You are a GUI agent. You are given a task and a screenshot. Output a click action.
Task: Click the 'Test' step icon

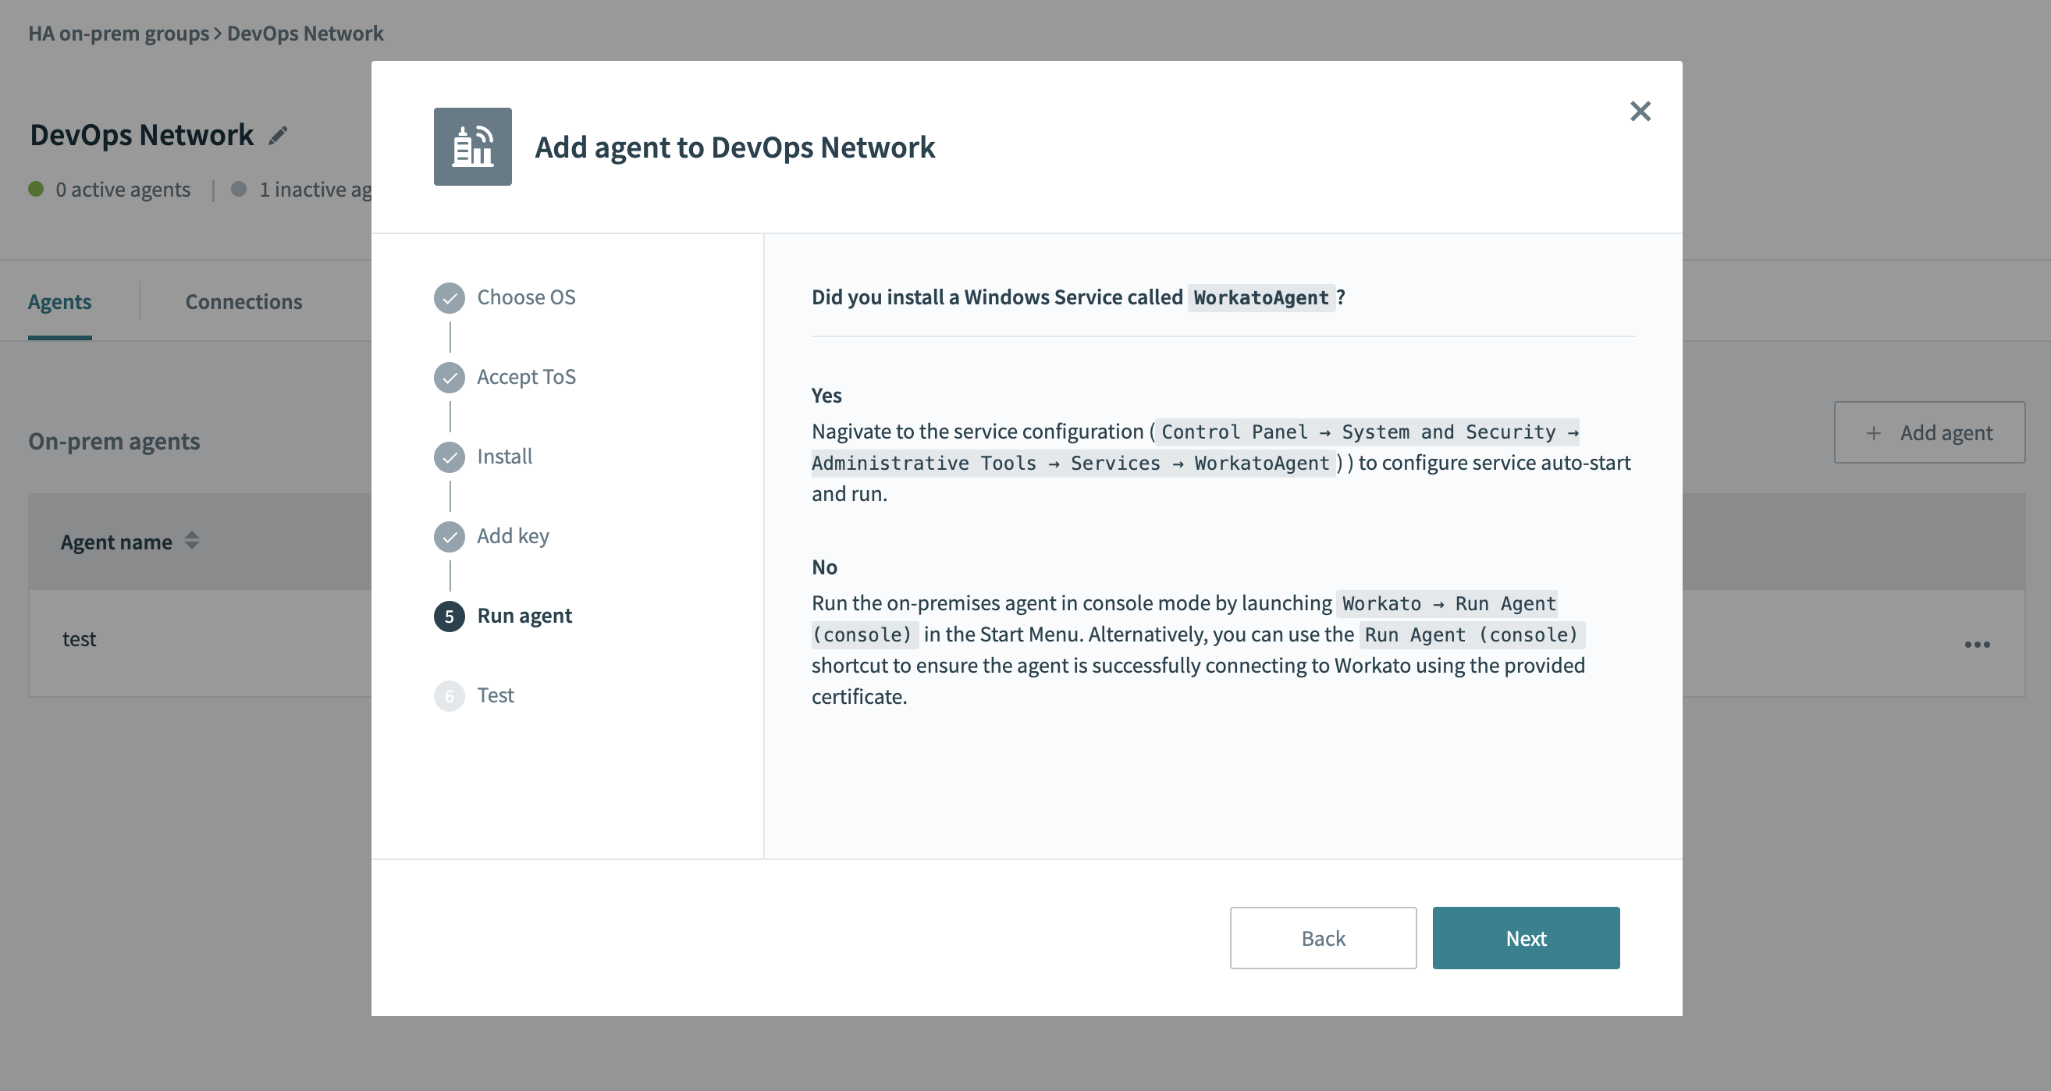click(448, 694)
